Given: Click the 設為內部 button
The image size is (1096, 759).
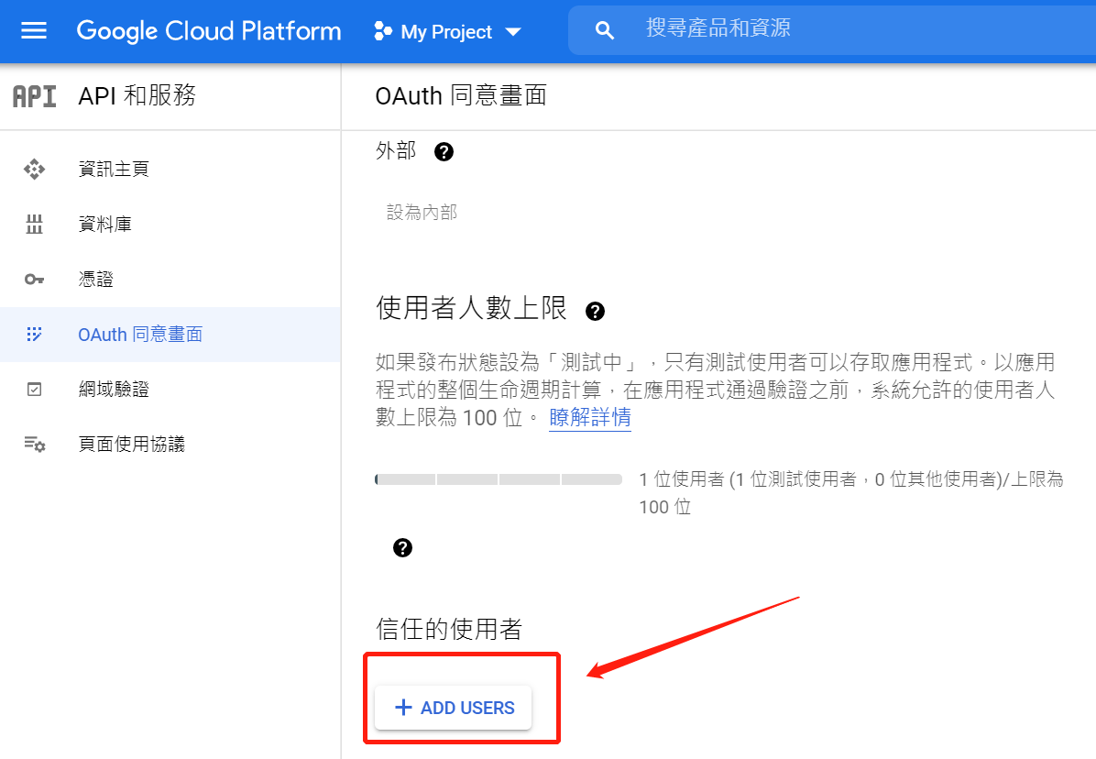Looking at the screenshot, I should [x=422, y=213].
